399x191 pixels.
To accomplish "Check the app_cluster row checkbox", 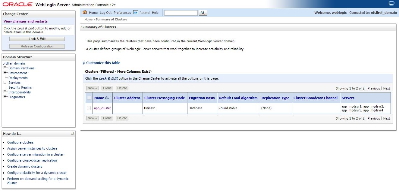I will 89,108.
